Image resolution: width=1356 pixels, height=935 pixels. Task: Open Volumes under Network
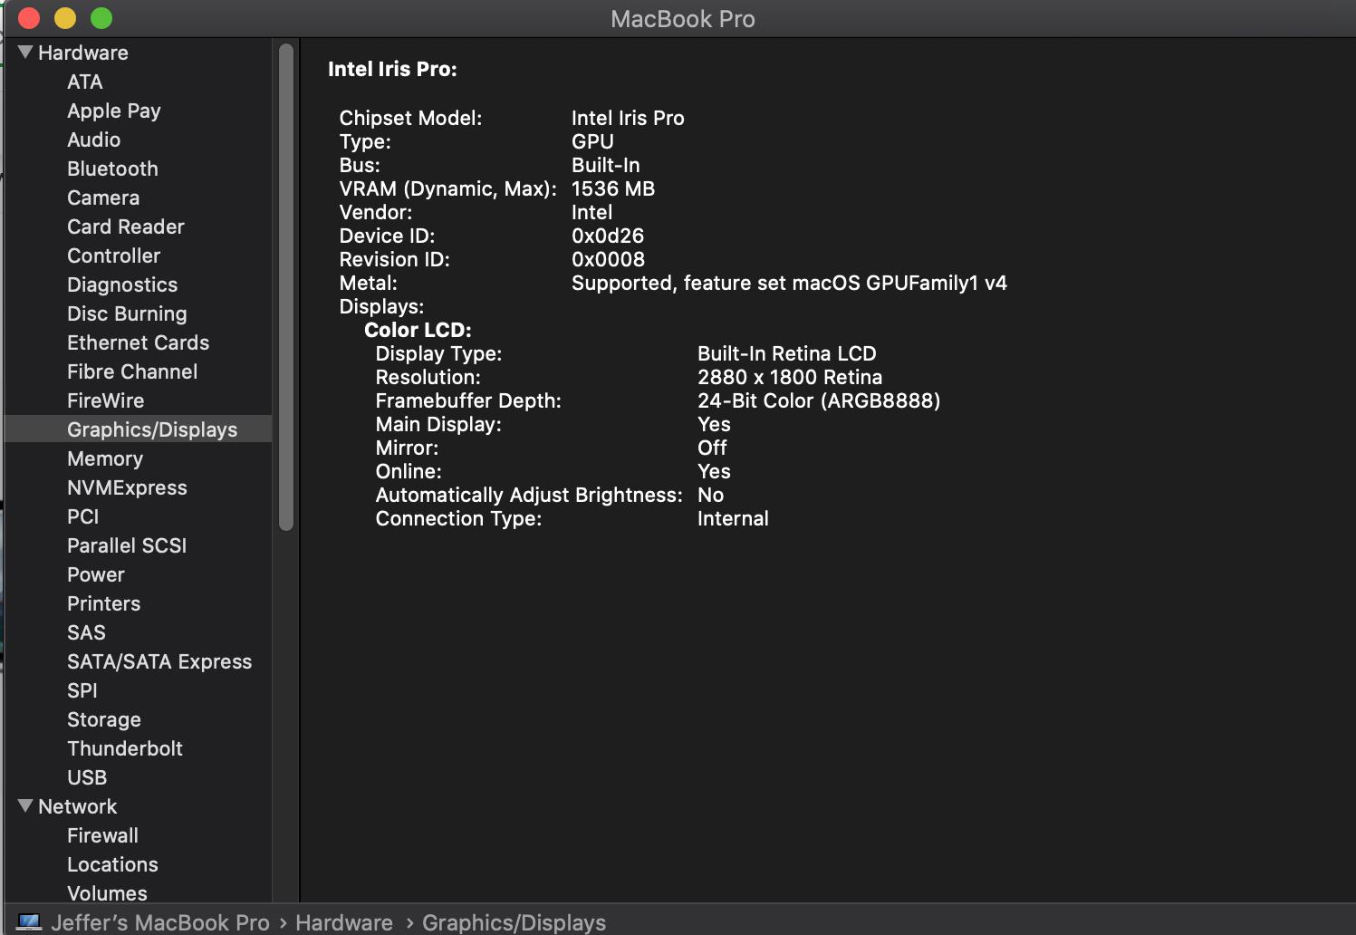coord(108,893)
